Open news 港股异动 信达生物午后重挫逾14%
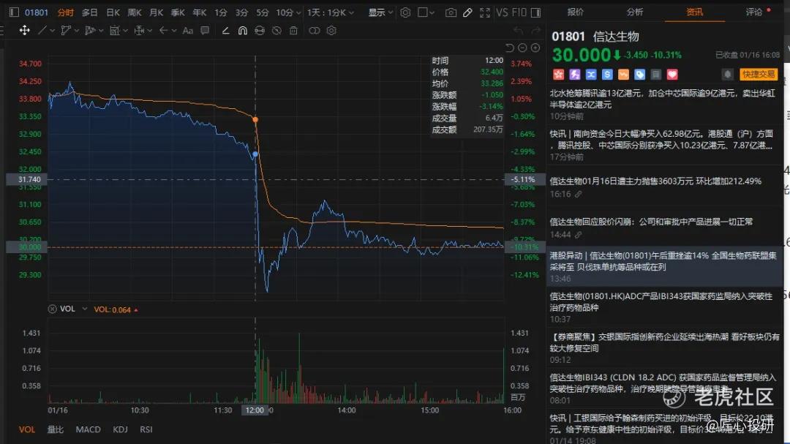This screenshot has width=790, height=444. tap(663, 261)
